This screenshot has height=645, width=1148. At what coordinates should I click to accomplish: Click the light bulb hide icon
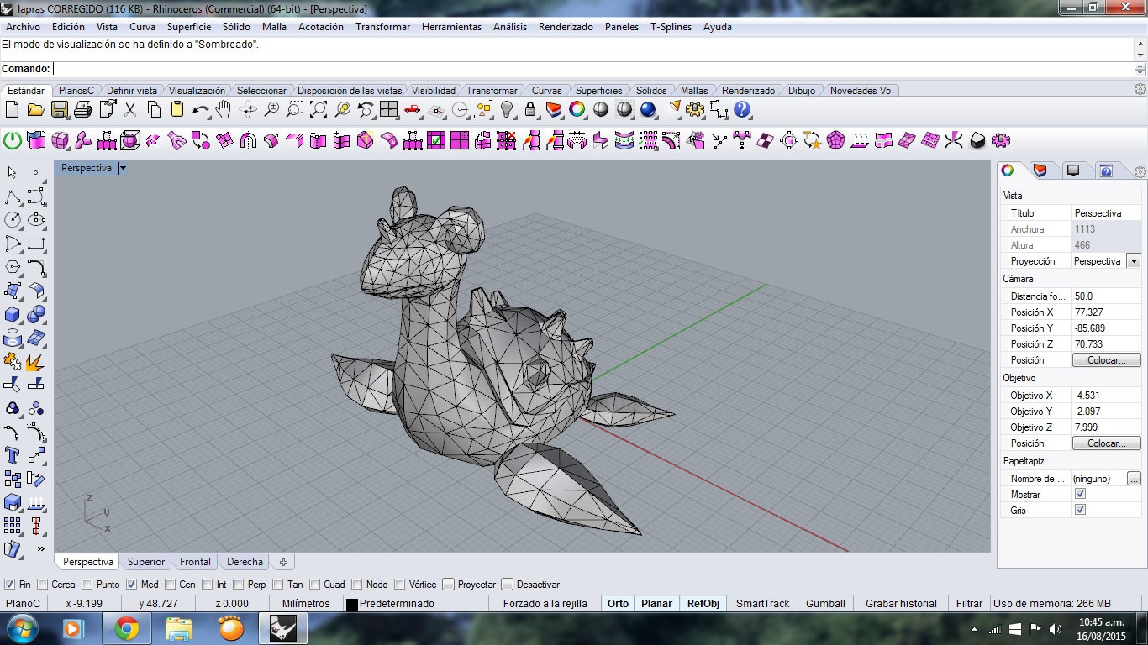tap(507, 109)
